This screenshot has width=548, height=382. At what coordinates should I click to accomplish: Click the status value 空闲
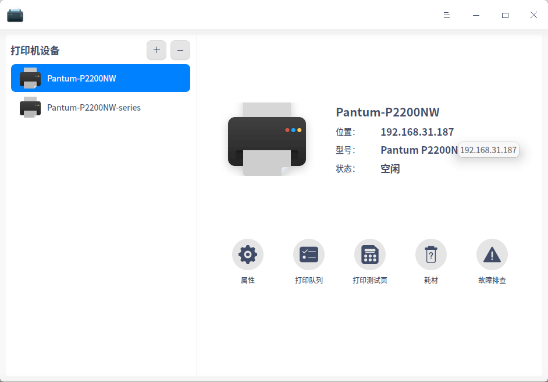click(x=390, y=169)
